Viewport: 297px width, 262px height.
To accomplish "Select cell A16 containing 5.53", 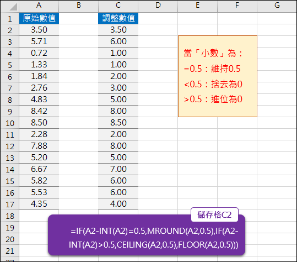I will (39, 192).
